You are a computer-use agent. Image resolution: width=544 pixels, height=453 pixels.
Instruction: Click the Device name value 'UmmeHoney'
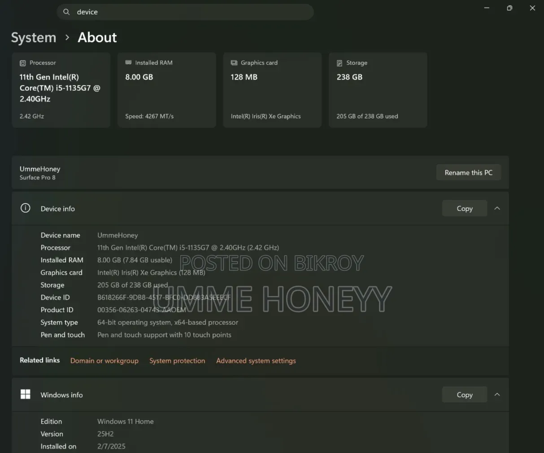118,235
